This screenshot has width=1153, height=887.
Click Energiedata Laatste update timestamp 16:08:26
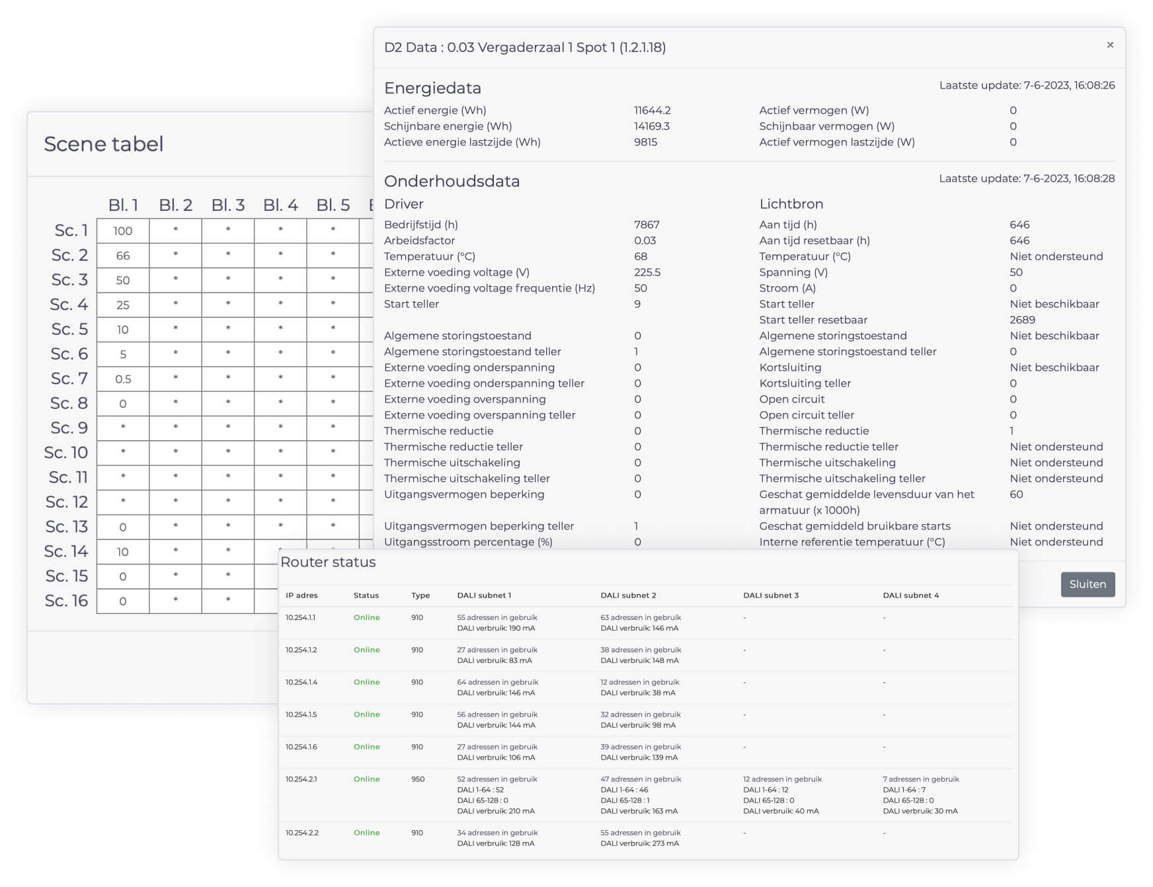coord(1027,85)
